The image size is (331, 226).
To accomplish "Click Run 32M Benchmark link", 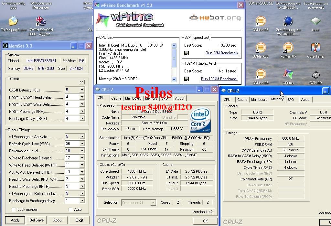I will [x=222, y=53].
